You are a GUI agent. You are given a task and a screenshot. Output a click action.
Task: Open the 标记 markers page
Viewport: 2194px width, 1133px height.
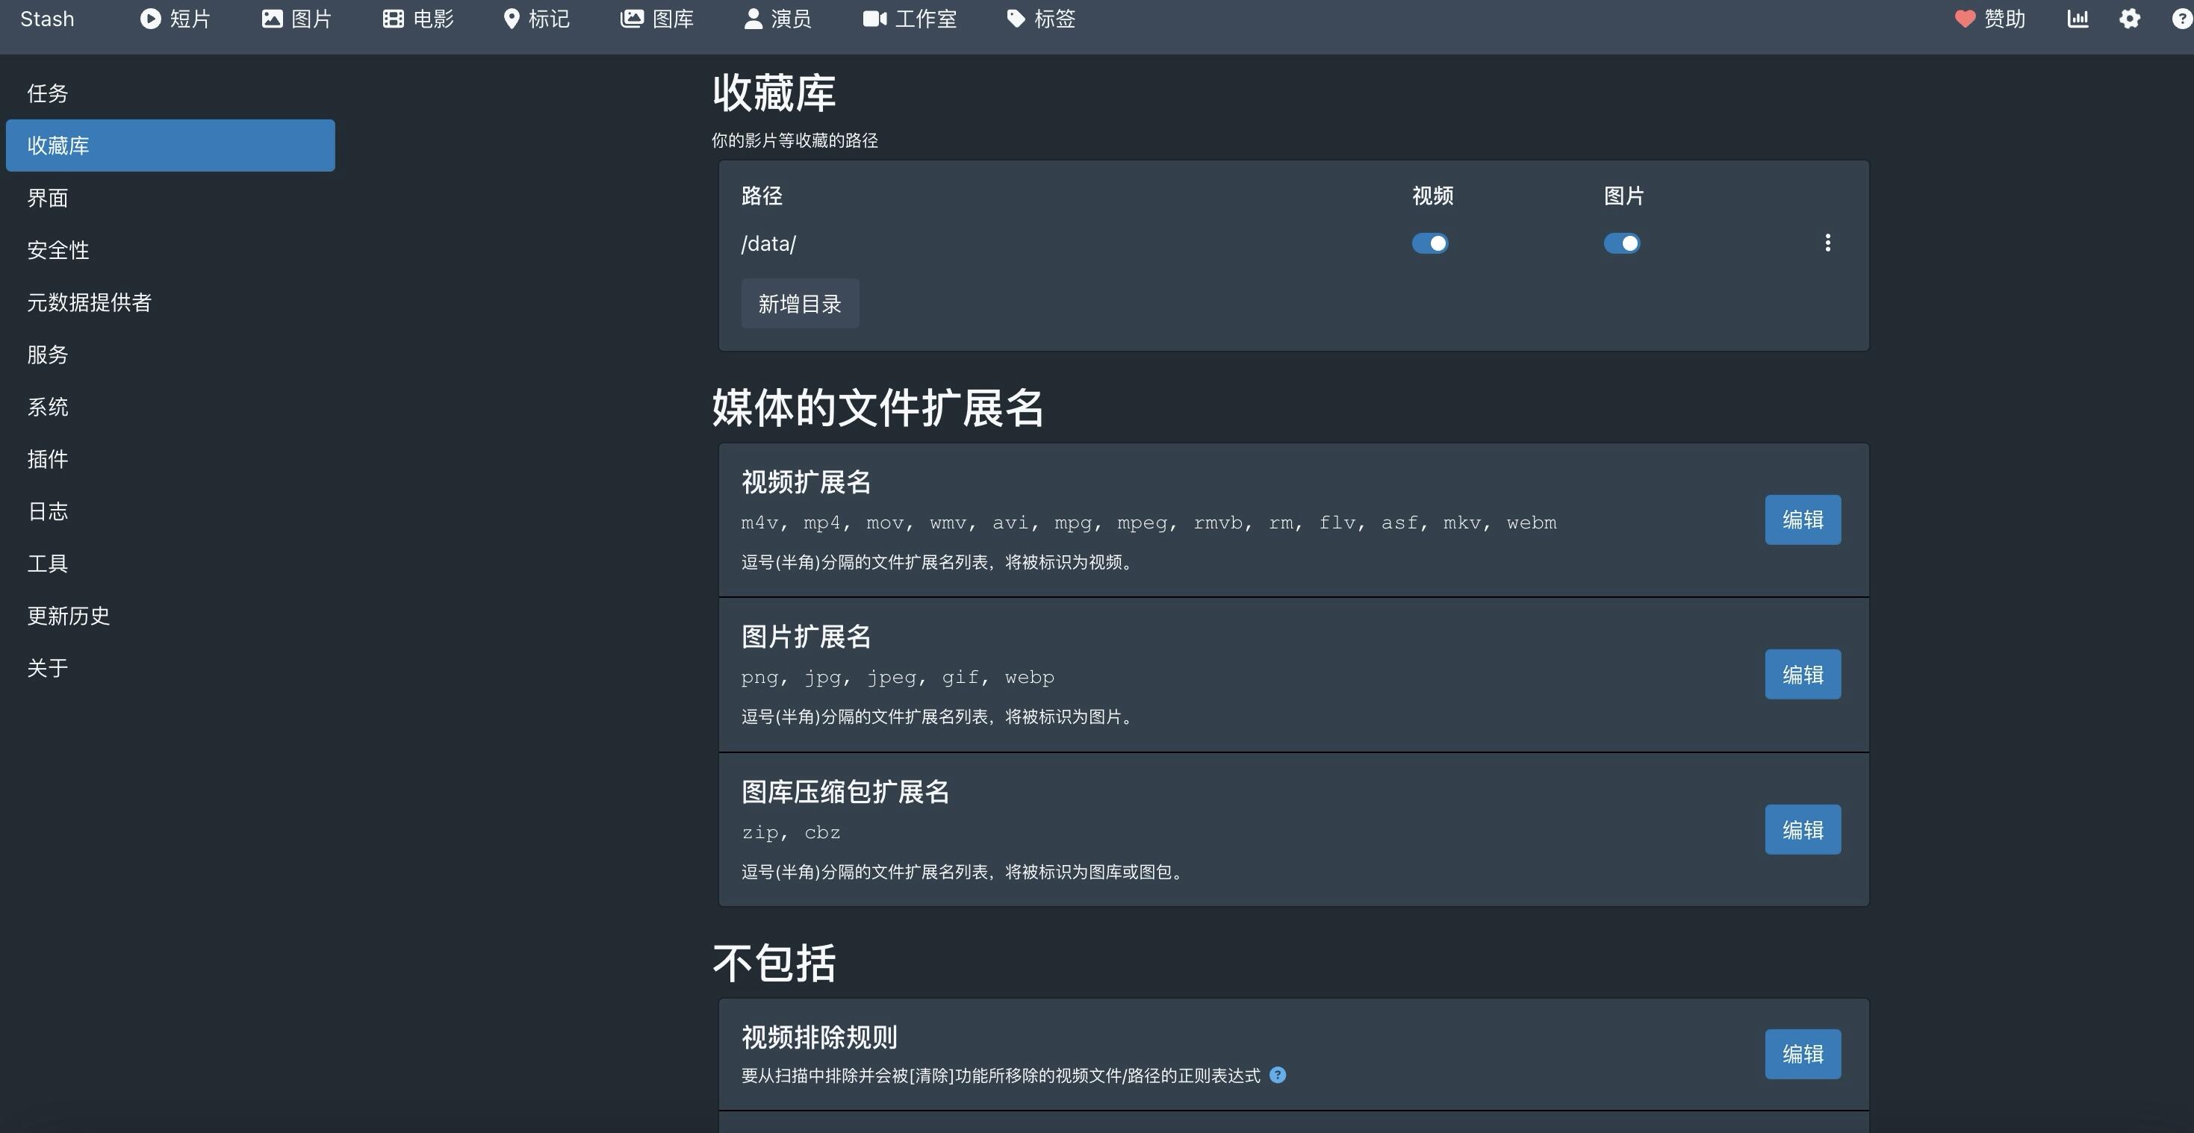point(535,19)
